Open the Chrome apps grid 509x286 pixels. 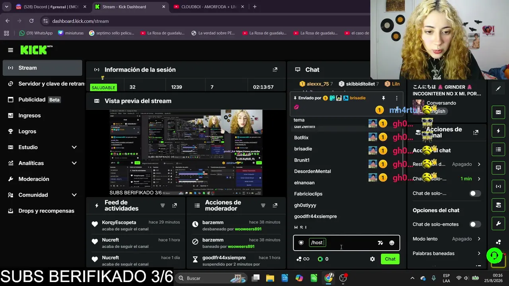tap(6, 33)
